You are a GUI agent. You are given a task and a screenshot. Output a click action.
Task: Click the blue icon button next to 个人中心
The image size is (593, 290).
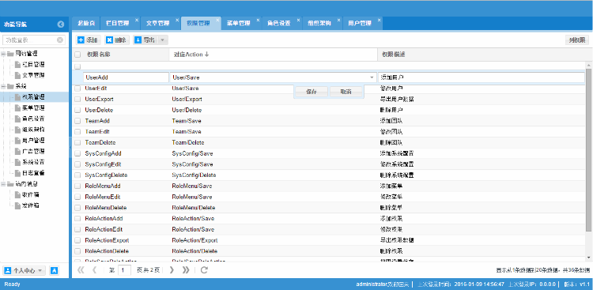tap(54, 271)
